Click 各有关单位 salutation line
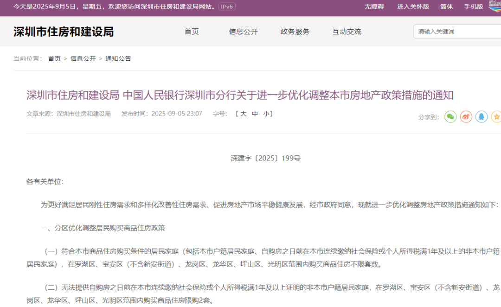This screenshot has height=307, width=501. (x=45, y=181)
